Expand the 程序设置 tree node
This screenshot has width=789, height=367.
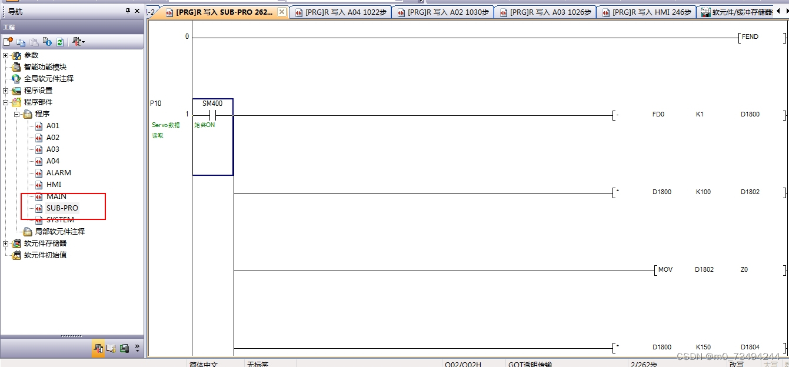(x=6, y=91)
